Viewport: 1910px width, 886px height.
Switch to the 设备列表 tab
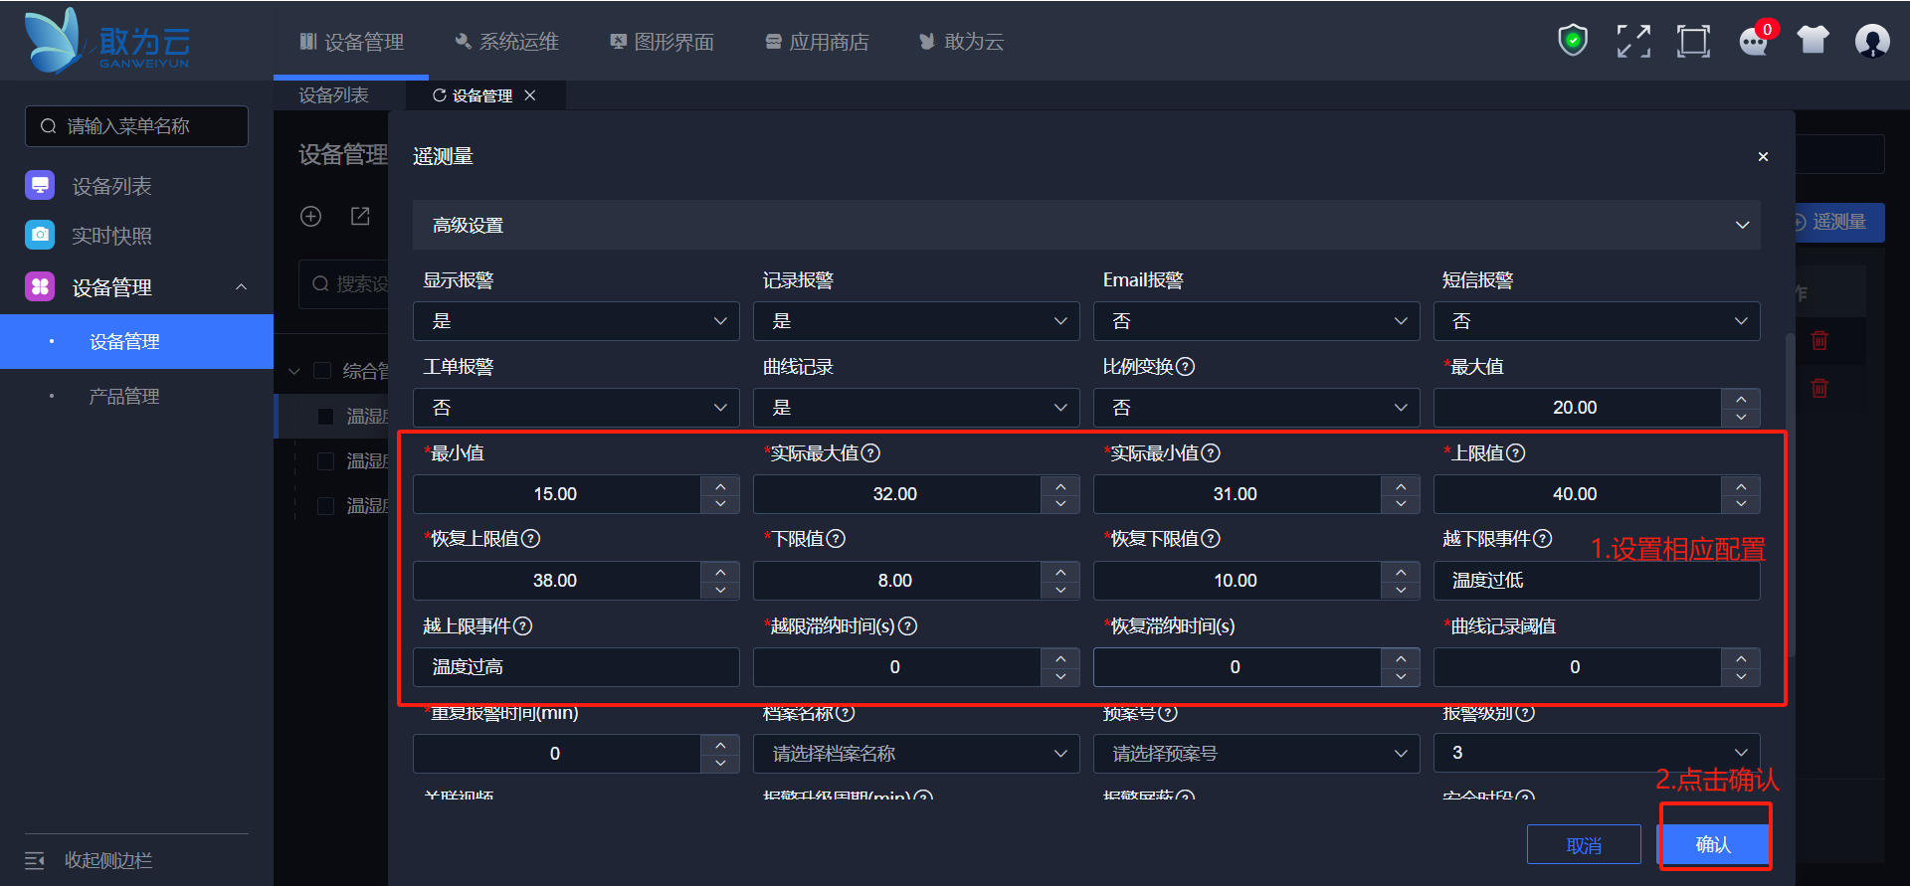pos(334,95)
